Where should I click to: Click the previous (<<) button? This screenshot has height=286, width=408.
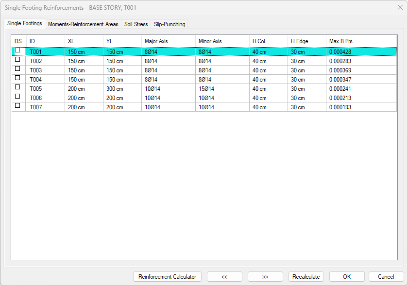pyautogui.click(x=224, y=277)
